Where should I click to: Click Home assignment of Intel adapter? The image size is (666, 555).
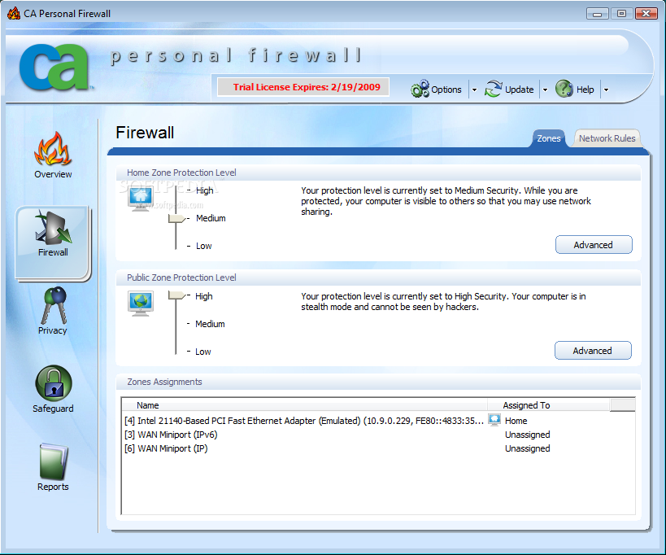[x=516, y=421]
